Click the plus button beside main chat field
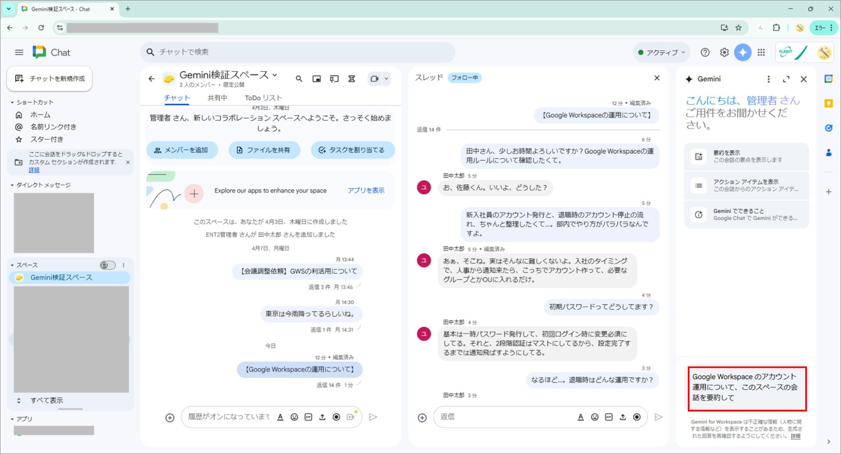This screenshot has height=454, width=841. click(x=170, y=417)
